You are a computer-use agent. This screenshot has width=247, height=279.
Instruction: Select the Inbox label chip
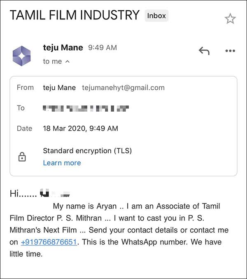click(x=156, y=16)
